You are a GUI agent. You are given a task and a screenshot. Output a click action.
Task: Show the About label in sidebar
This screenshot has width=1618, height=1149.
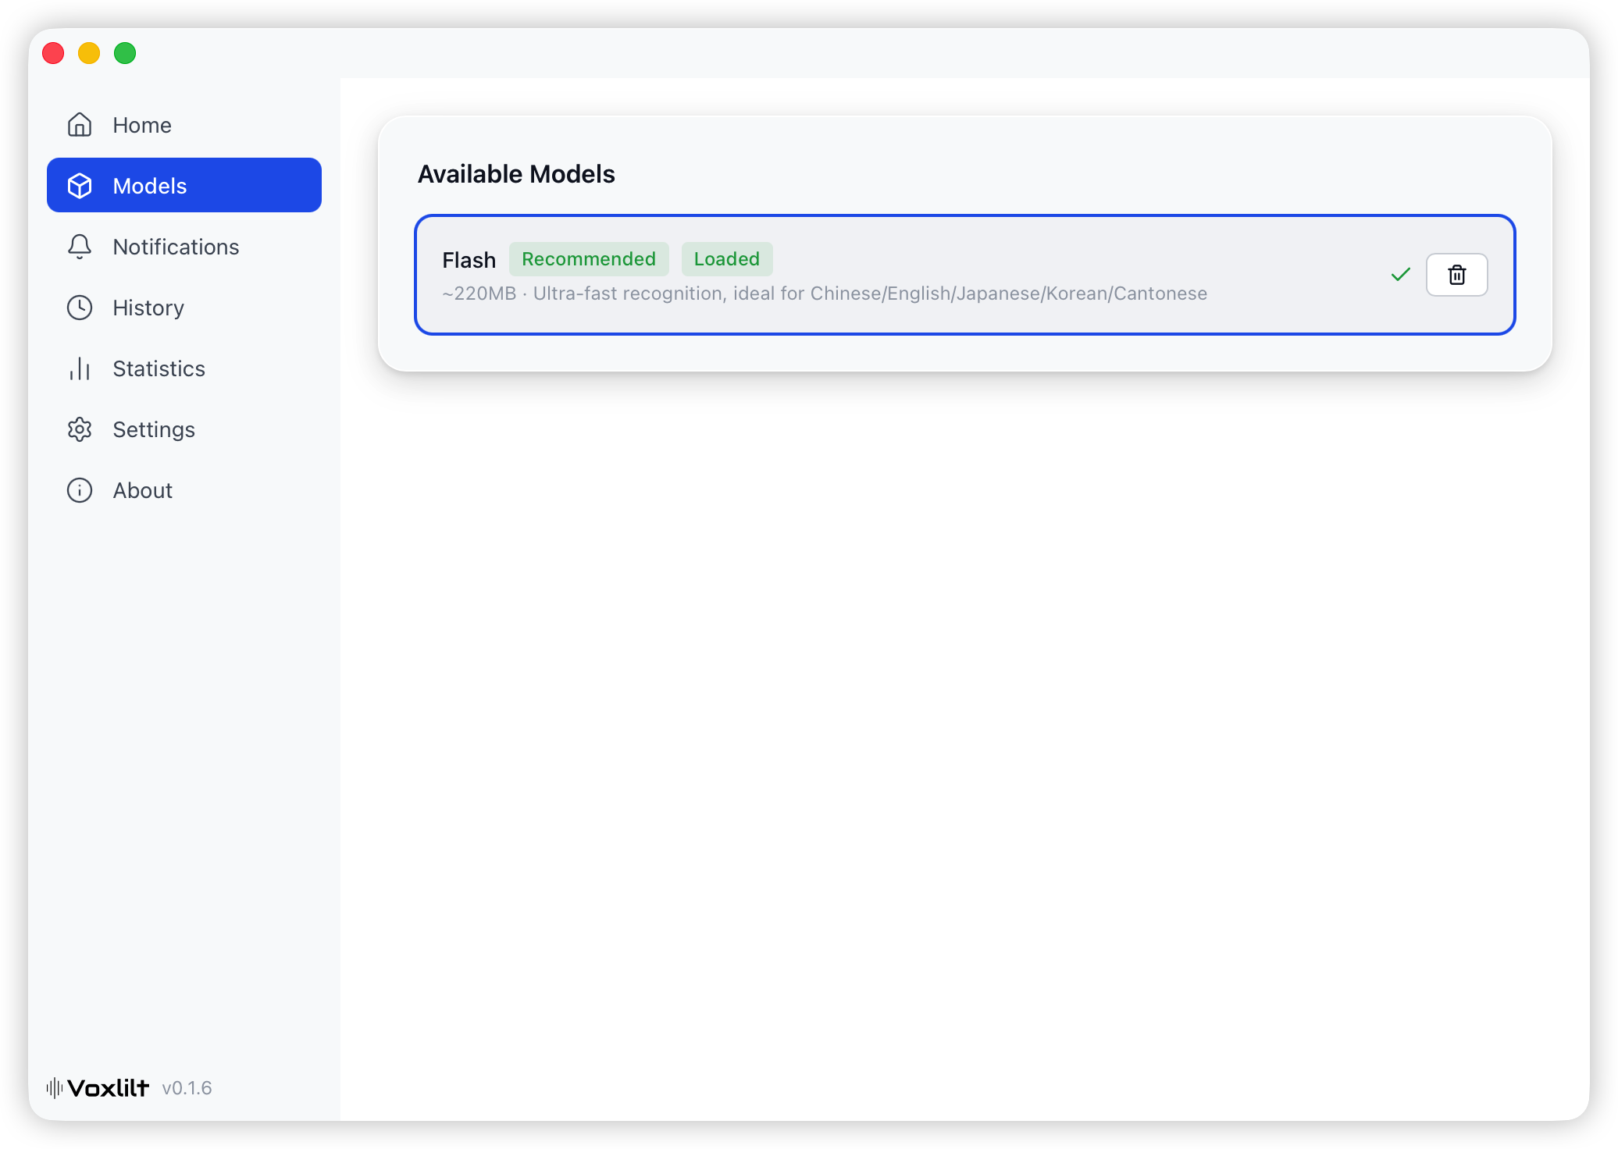pyautogui.click(x=143, y=490)
